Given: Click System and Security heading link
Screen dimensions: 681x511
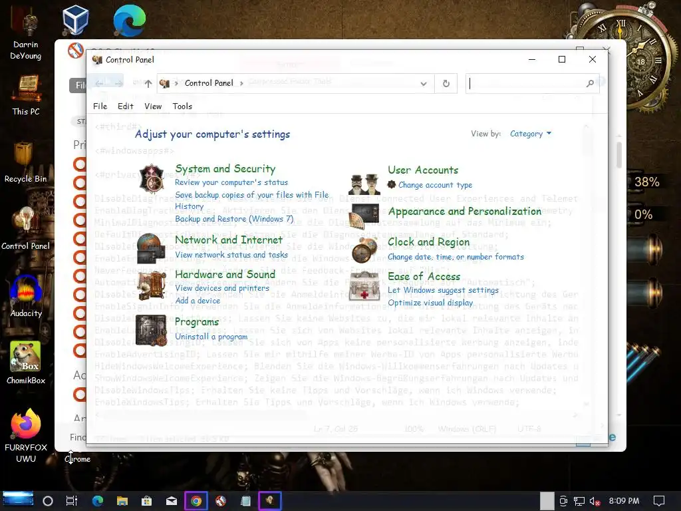Looking at the screenshot, I should tap(225, 168).
